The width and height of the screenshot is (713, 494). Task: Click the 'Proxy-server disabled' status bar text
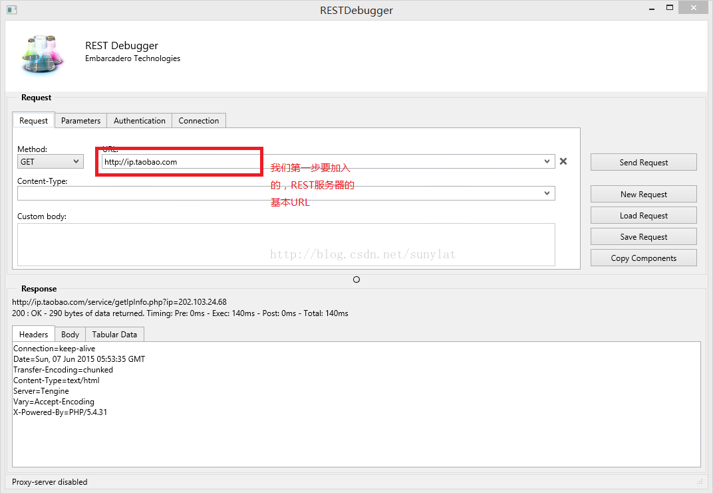(x=50, y=482)
